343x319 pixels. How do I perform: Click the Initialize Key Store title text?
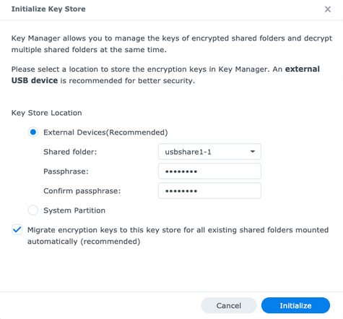click(x=48, y=9)
